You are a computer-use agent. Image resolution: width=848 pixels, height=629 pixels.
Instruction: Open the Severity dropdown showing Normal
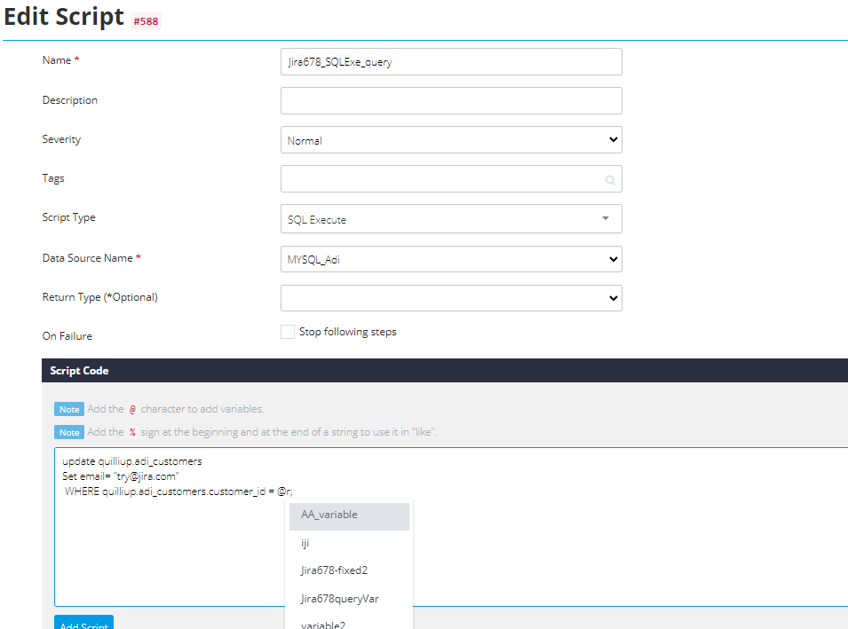click(451, 140)
